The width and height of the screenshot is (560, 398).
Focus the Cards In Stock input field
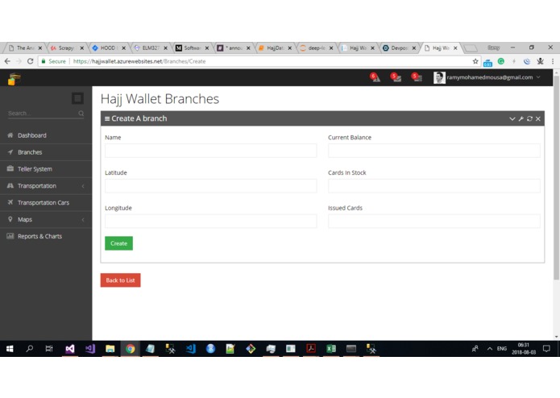pos(434,186)
